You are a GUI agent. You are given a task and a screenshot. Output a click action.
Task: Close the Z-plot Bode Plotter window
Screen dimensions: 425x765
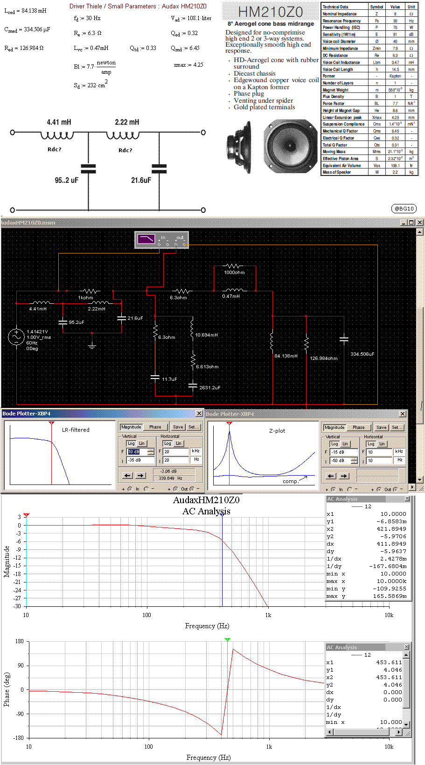(403, 414)
